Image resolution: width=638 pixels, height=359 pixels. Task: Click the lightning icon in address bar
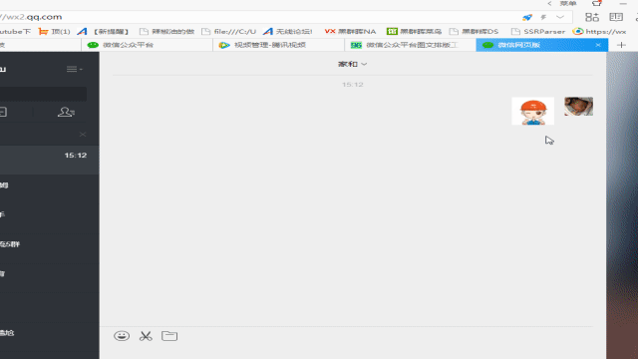(x=543, y=17)
